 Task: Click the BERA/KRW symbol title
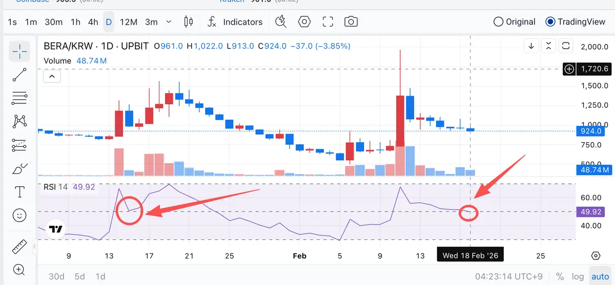(96, 46)
